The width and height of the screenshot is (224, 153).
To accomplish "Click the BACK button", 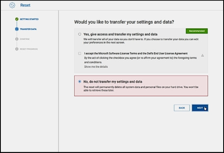I will [182, 108].
